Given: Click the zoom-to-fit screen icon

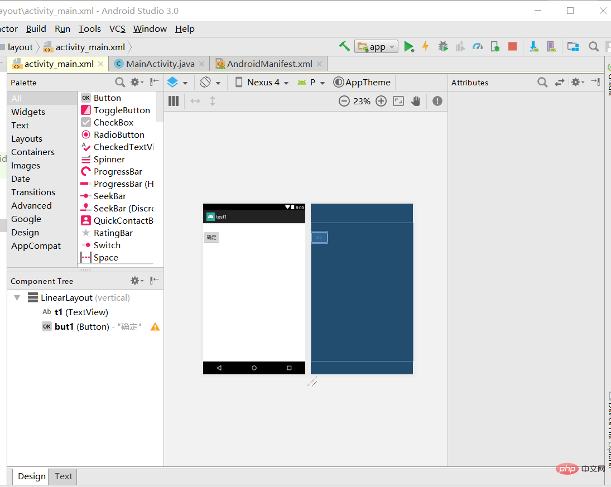Looking at the screenshot, I should coord(398,101).
